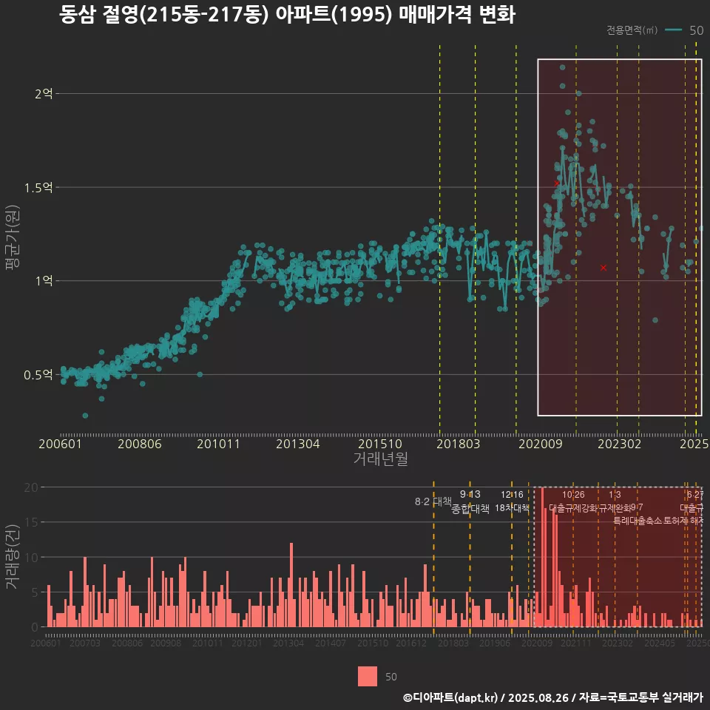Click the 12·16 18차대책 policy annotation
Viewport: 710px width, 710px height.
(512, 501)
